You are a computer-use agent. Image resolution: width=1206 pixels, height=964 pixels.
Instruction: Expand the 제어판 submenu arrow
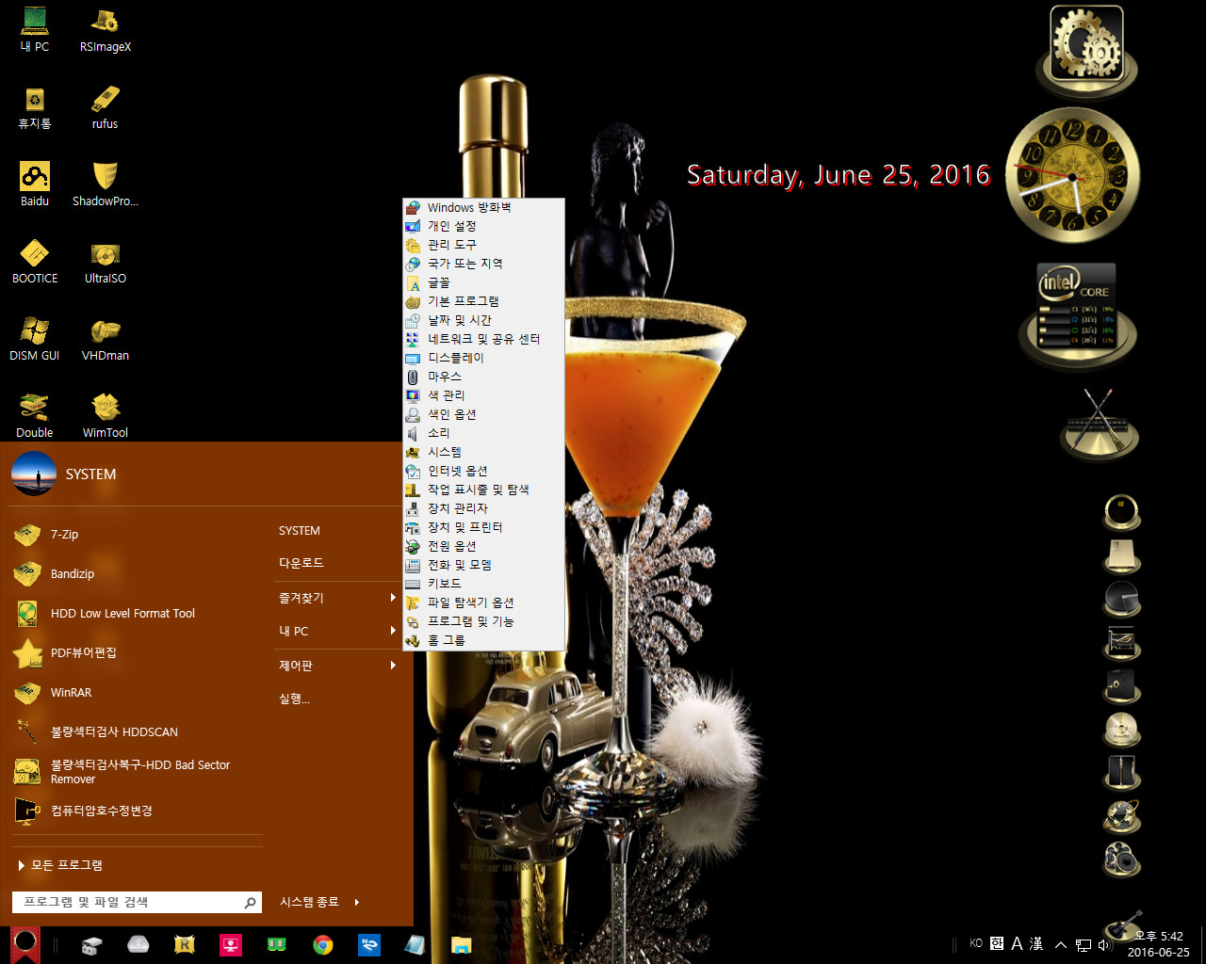coord(393,666)
